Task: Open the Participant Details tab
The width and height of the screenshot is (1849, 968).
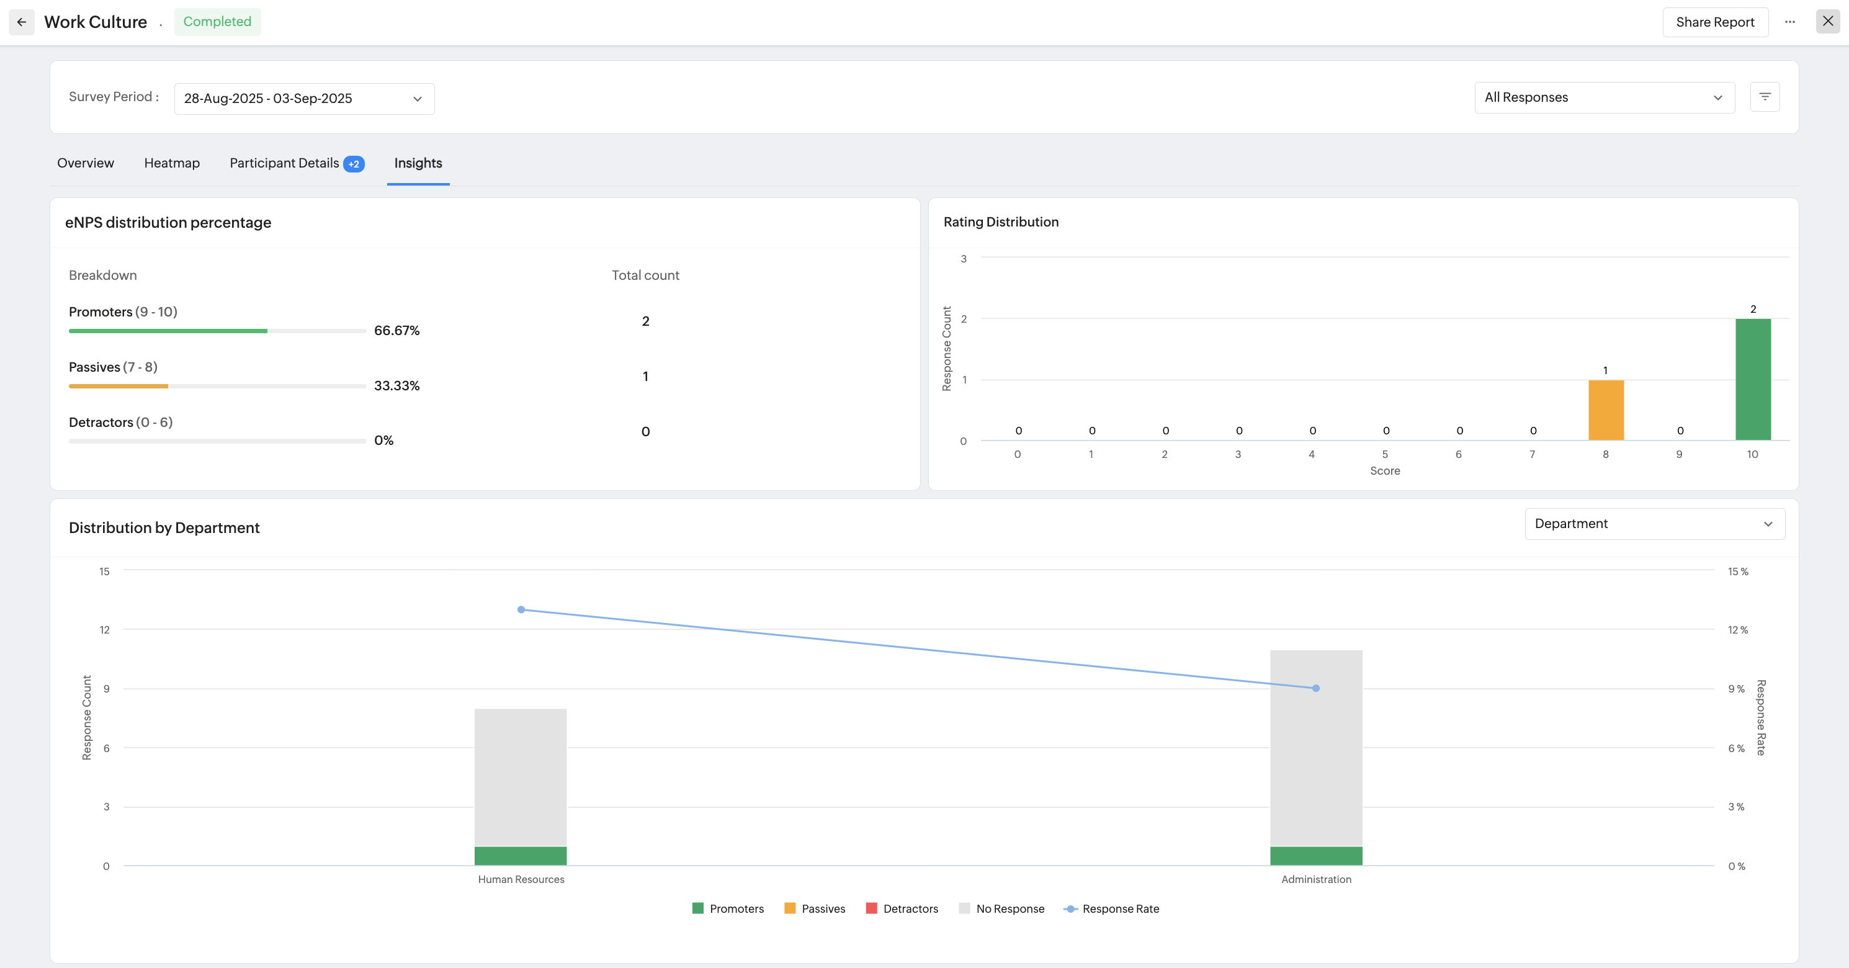Action: tap(284, 164)
